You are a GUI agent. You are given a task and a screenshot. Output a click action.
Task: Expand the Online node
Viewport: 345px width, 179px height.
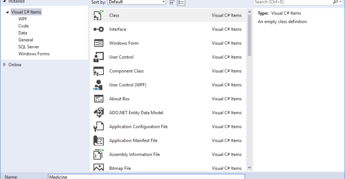4,64
